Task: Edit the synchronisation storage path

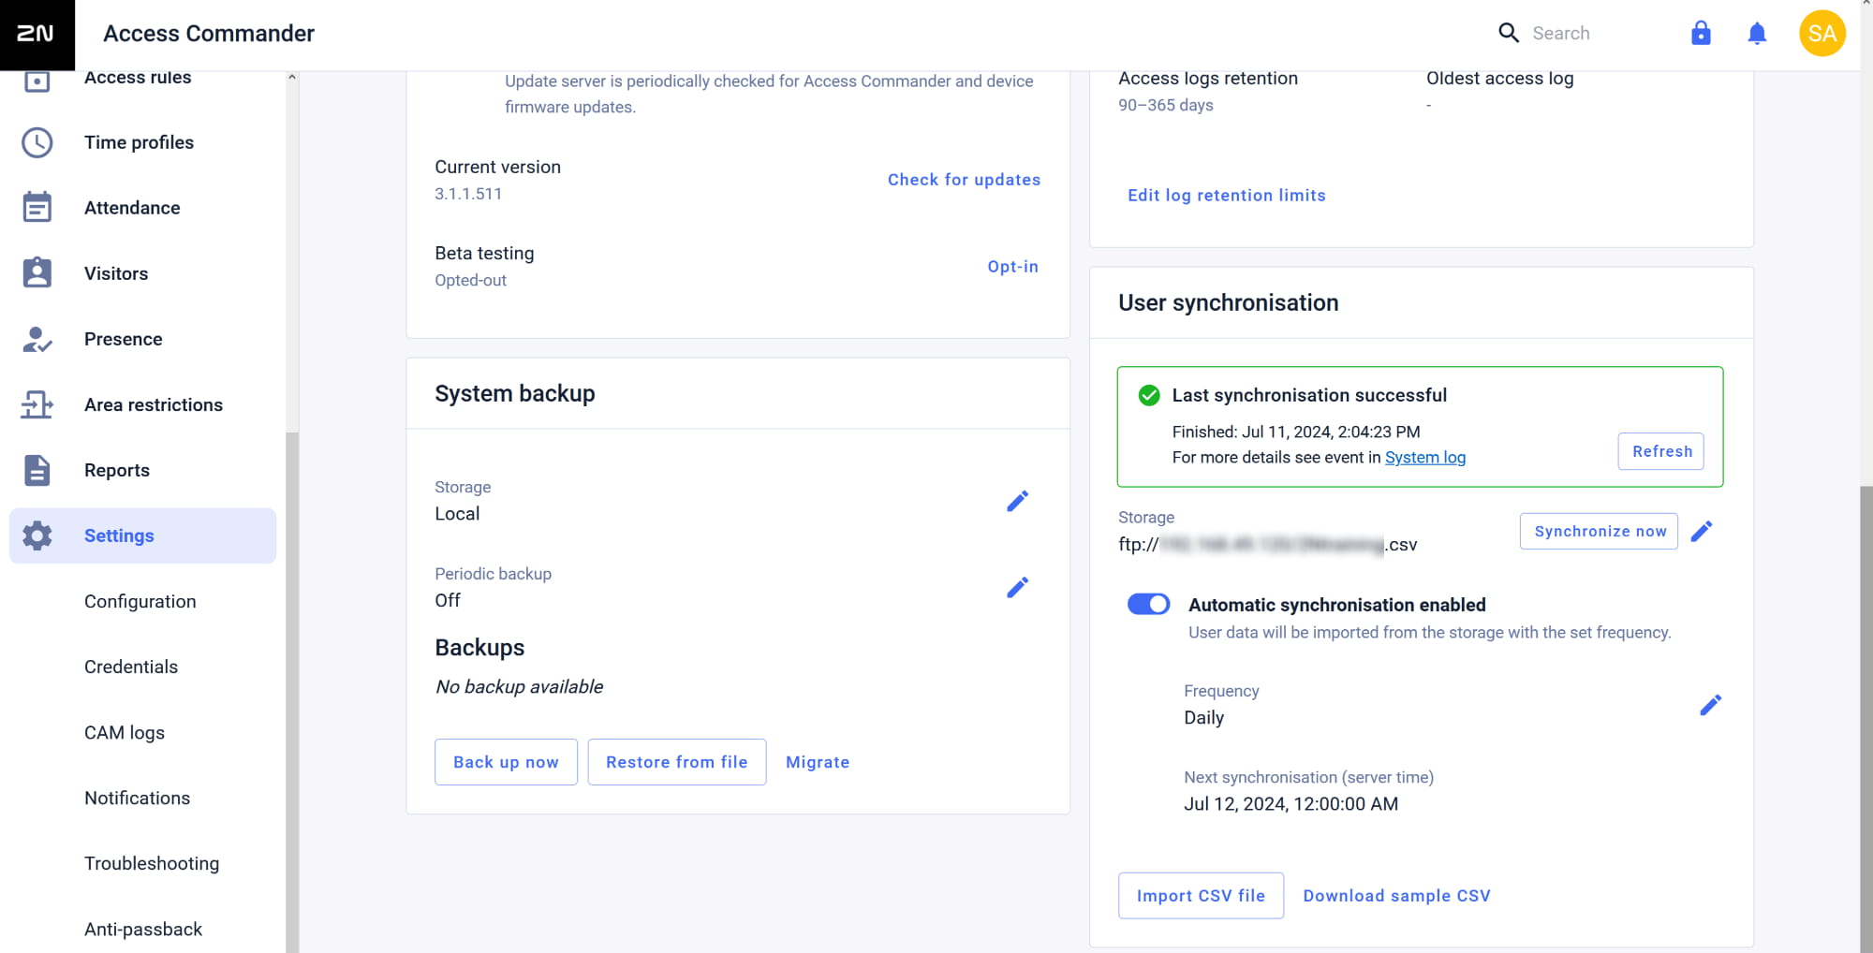Action: point(1702,532)
